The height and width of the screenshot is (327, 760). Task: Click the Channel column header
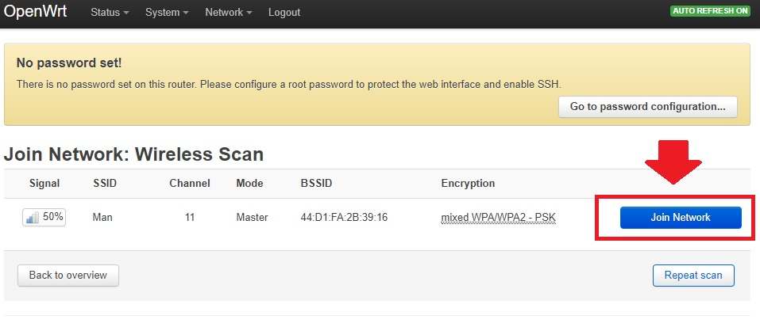(190, 183)
